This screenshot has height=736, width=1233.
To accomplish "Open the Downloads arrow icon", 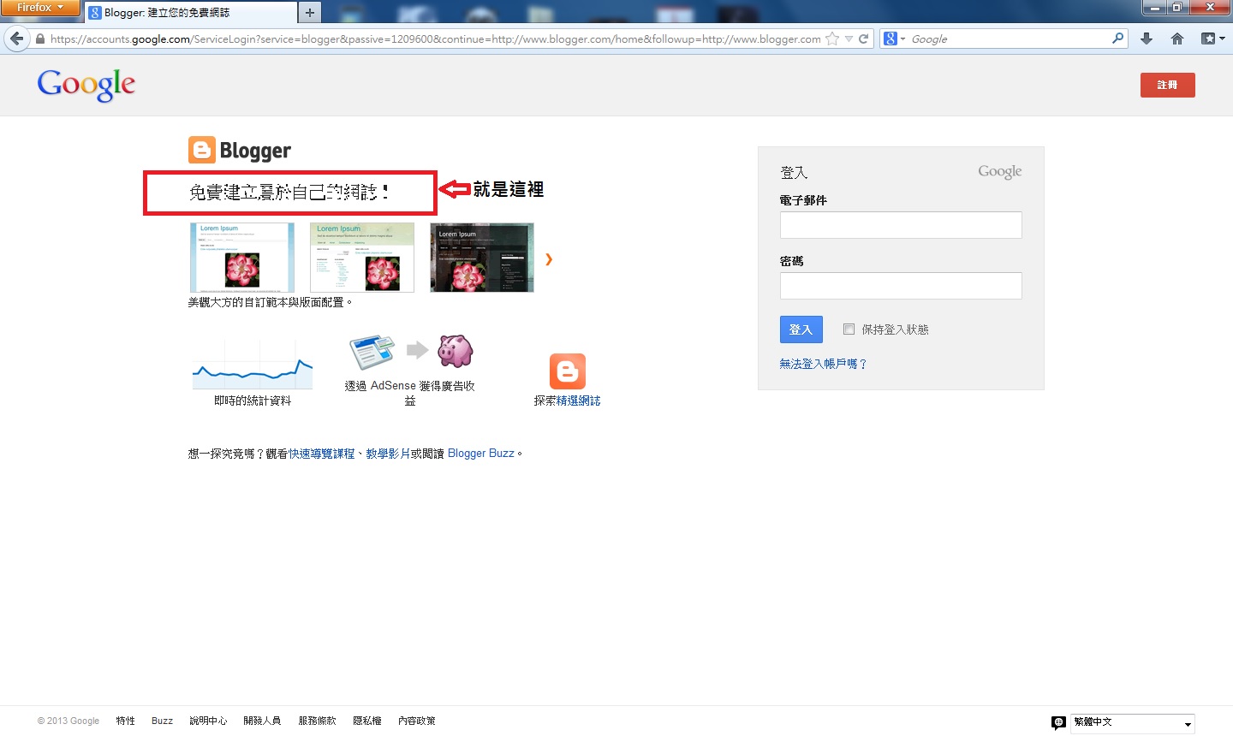I will [1147, 39].
